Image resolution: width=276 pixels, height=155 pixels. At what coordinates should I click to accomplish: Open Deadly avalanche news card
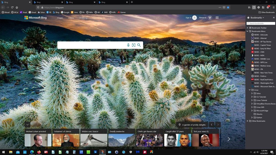(122, 138)
